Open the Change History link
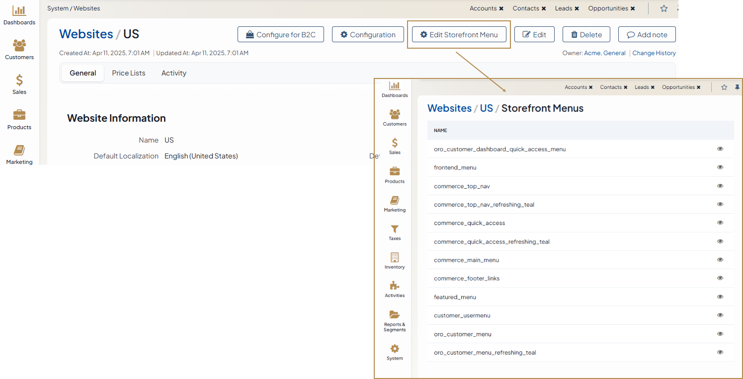The image size is (743, 379). 654,53
